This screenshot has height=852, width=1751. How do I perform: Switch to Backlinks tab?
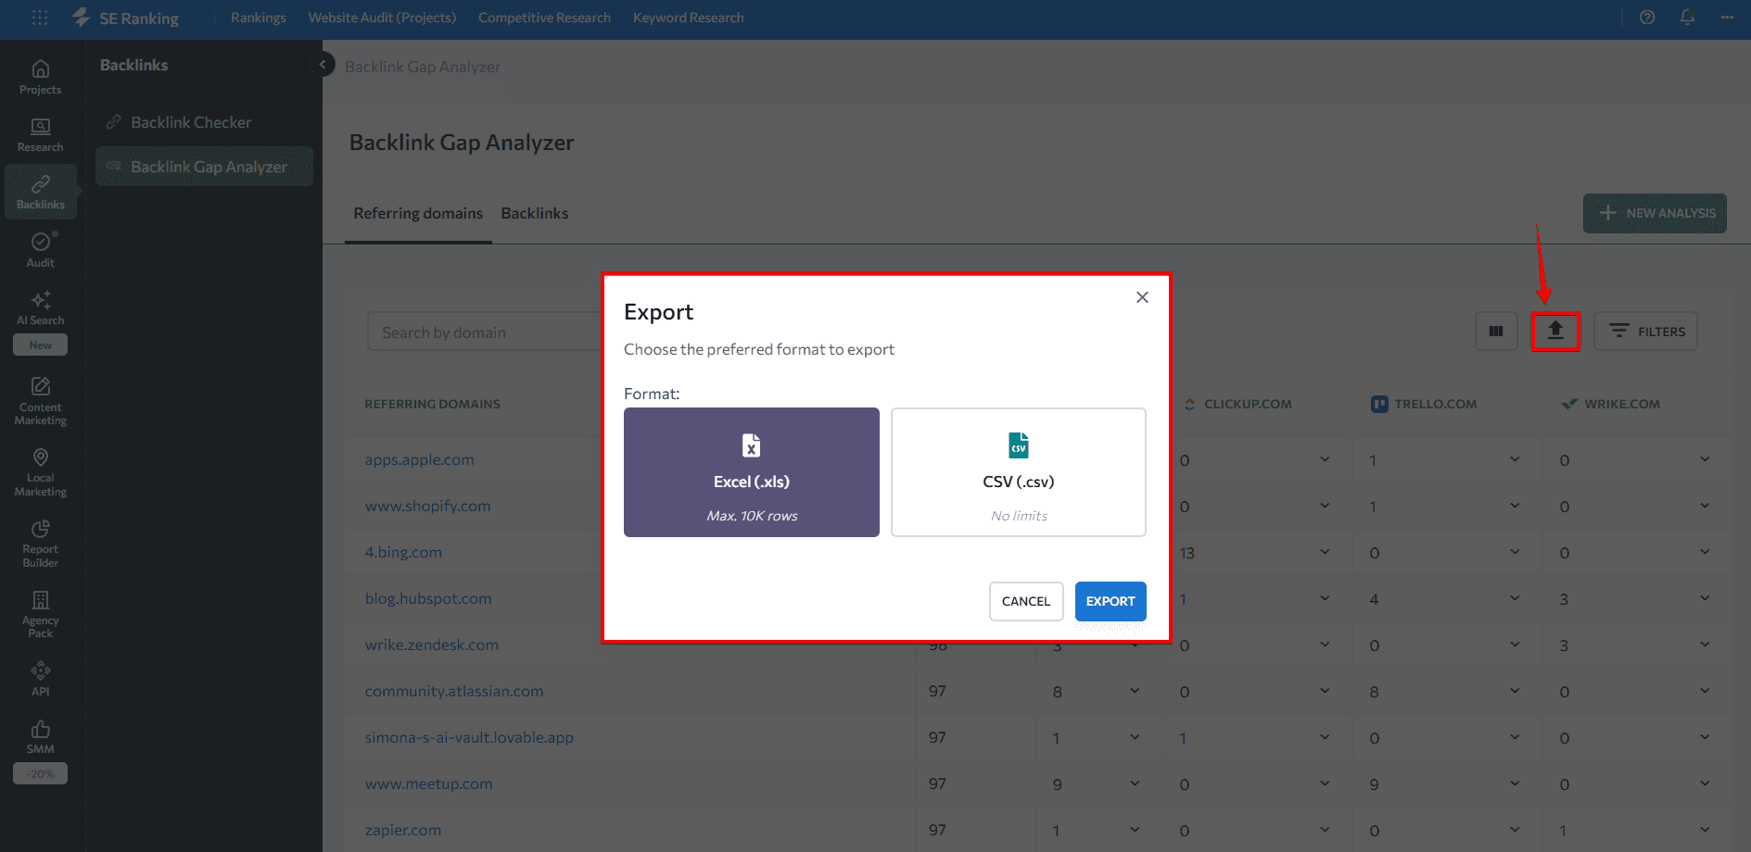pos(535,214)
